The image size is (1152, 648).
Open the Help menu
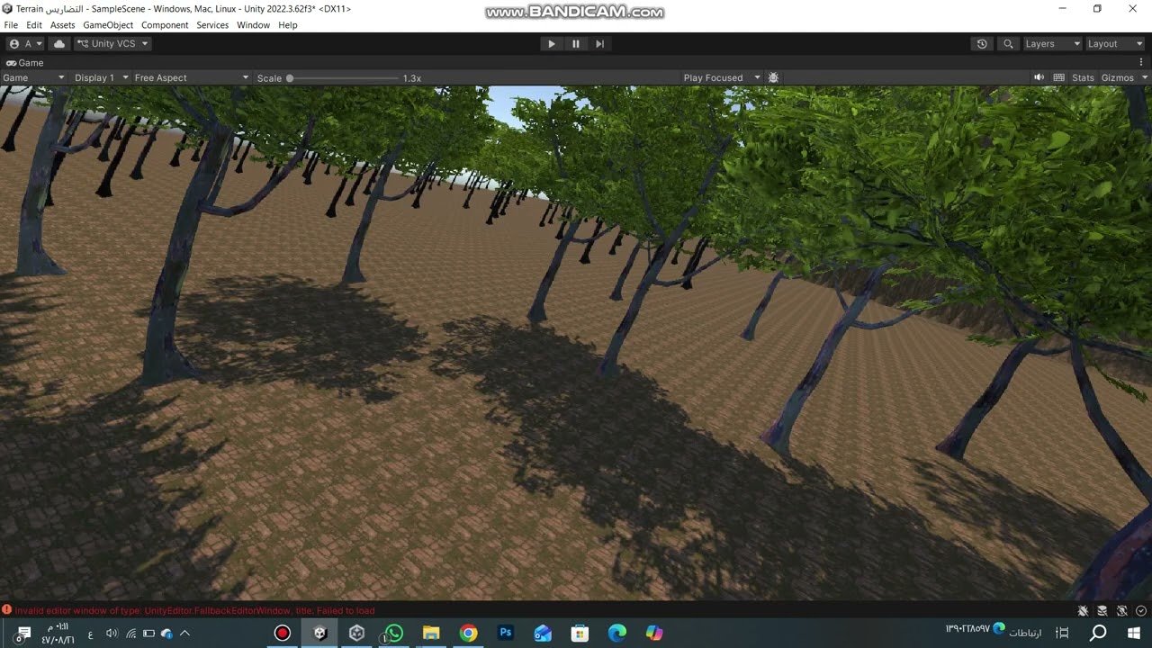point(288,25)
